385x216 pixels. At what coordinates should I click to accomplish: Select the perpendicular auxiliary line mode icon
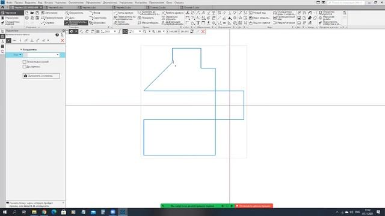click(32, 40)
